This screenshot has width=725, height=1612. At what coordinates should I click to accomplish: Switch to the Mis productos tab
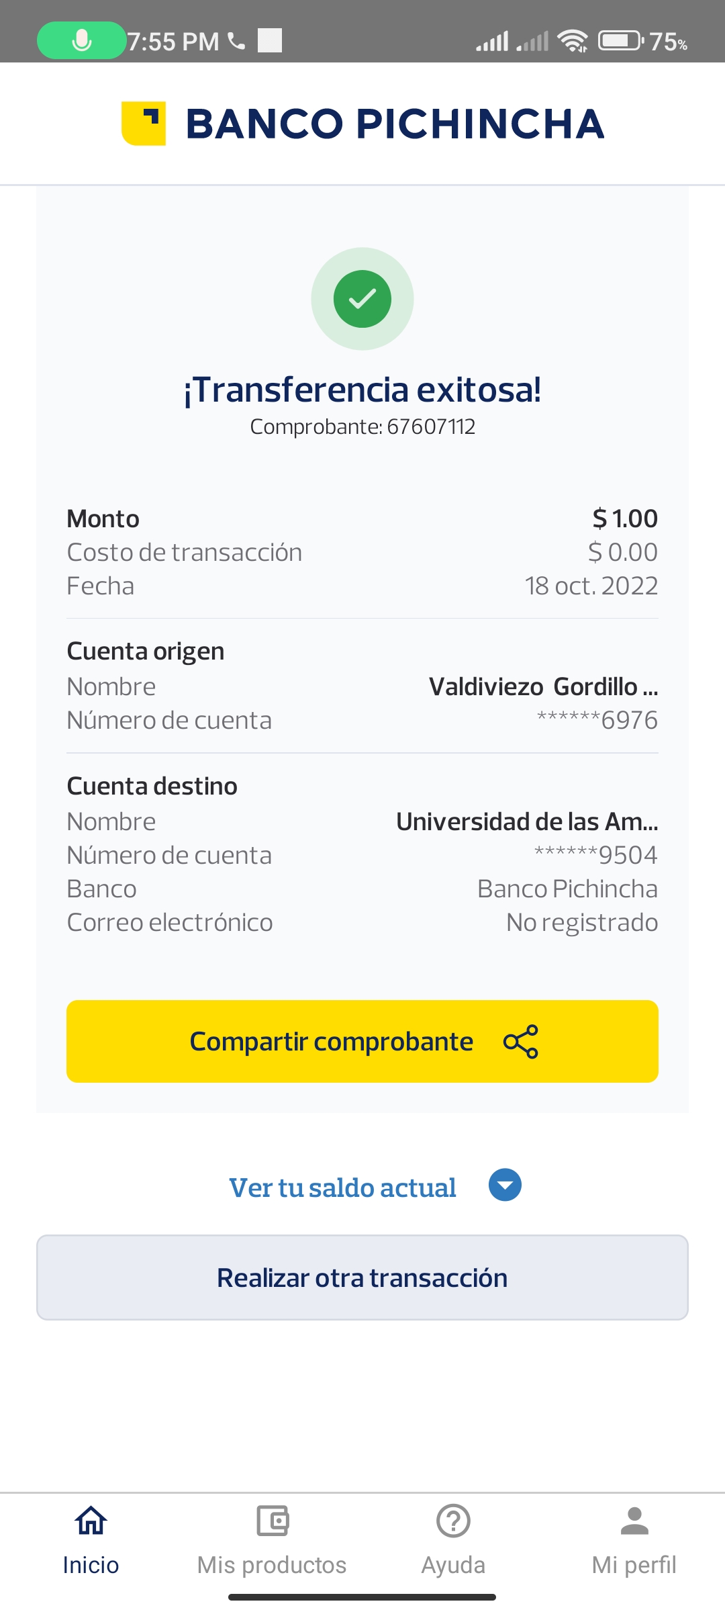click(x=272, y=1565)
